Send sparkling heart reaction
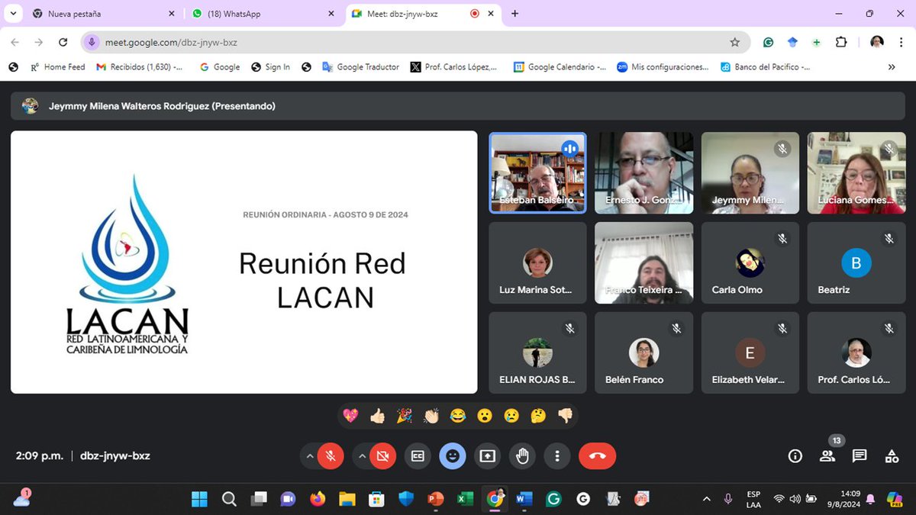The height and width of the screenshot is (515, 916). (x=350, y=416)
